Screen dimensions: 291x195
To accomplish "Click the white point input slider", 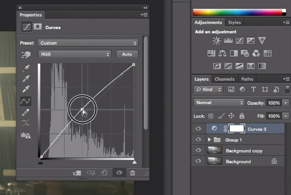I will click(x=134, y=162).
